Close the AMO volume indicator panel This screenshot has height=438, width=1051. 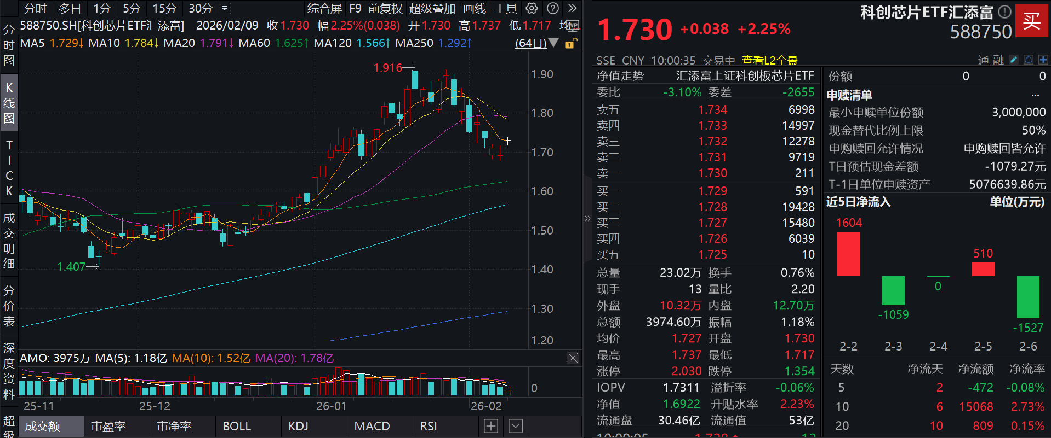(573, 358)
